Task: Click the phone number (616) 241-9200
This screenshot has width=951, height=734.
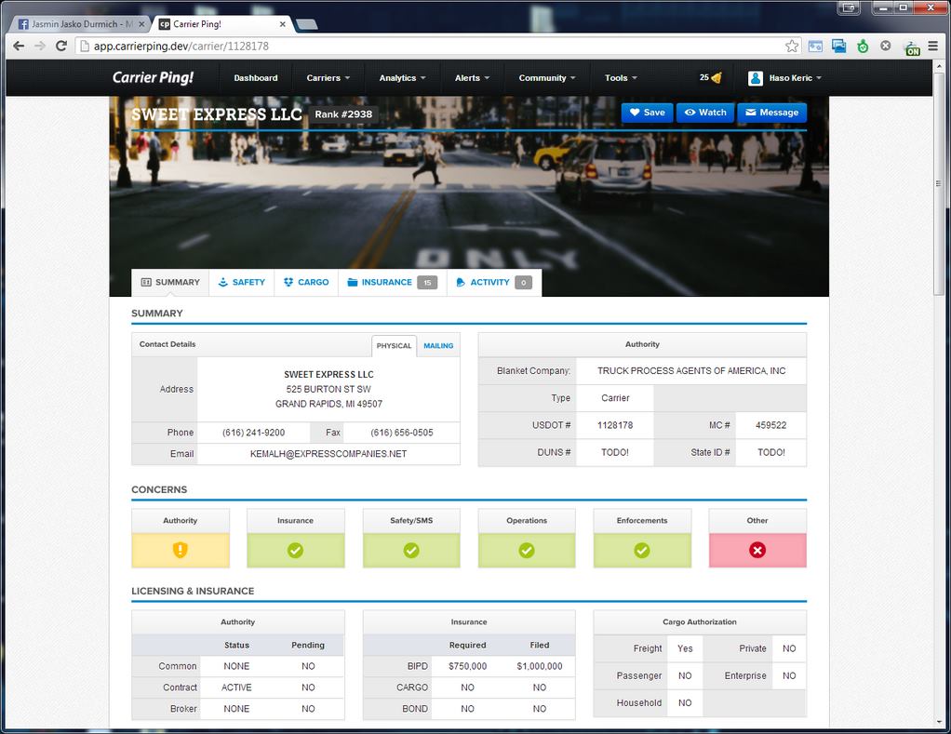Action: click(253, 433)
